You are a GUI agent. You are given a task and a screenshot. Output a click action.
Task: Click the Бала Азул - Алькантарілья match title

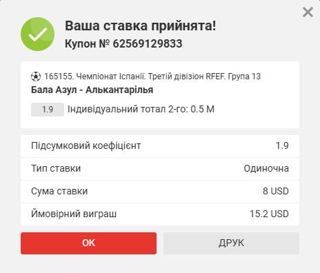[x=92, y=90]
